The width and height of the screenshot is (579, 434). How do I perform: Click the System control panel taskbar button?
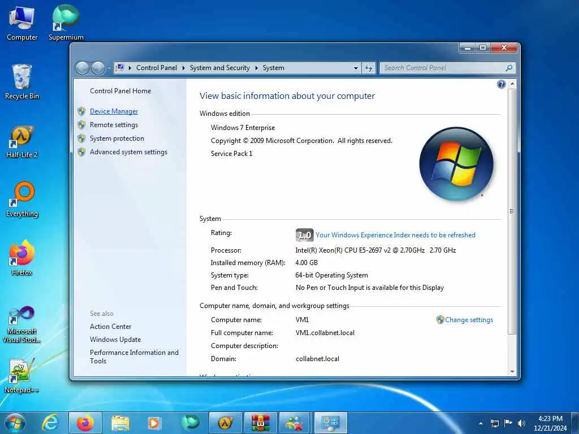point(330,423)
